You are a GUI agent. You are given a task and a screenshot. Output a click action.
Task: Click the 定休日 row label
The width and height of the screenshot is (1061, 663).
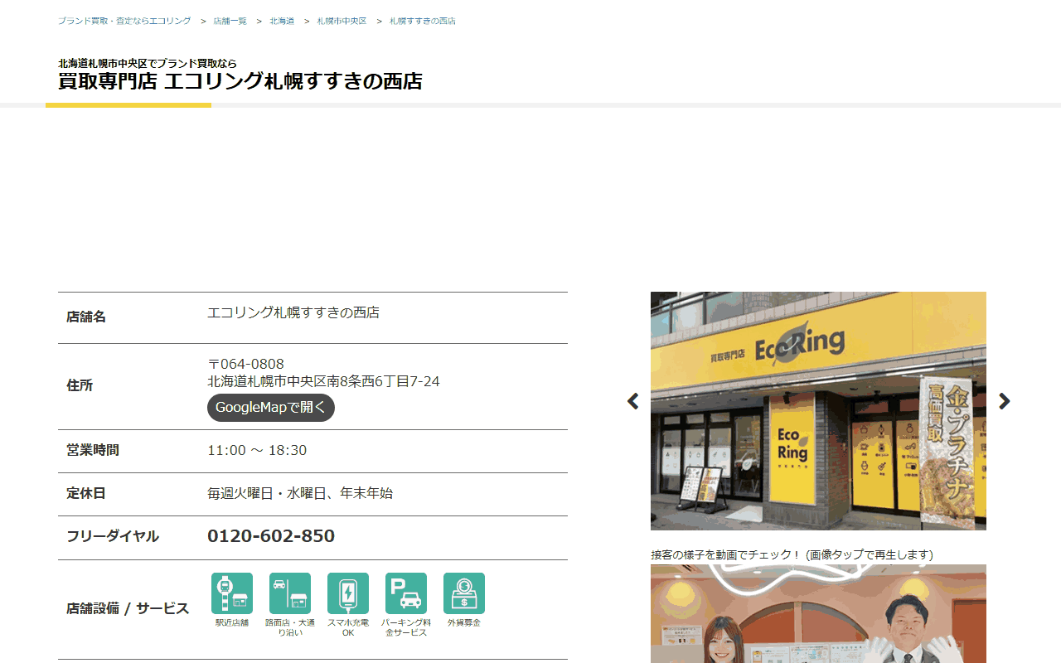[x=86, y=493]
